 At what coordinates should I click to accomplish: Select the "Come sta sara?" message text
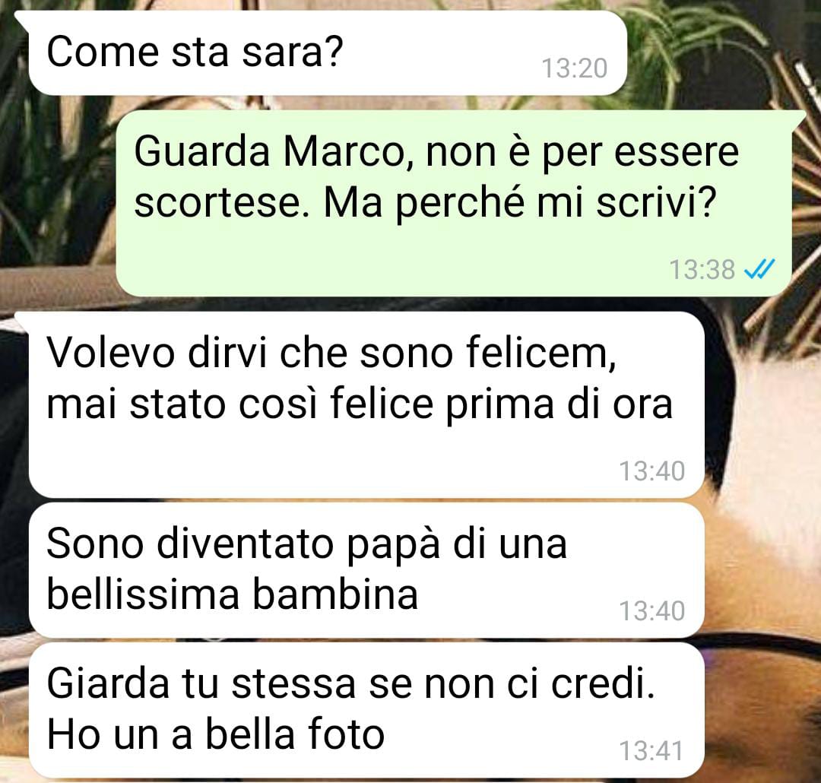(x=195, y=52)
